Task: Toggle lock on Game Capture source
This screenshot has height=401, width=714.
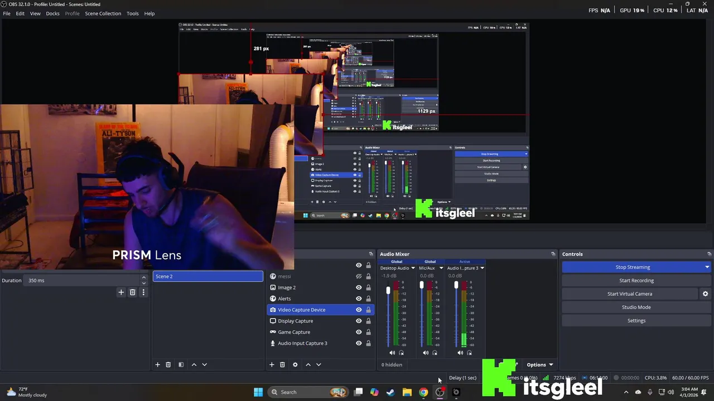Action: (368, 332)
